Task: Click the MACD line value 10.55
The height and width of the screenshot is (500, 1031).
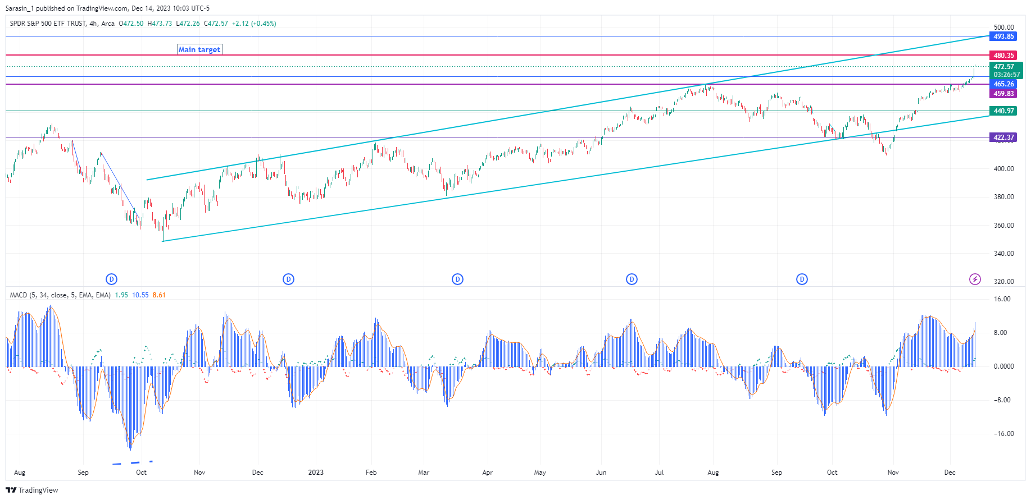Action: point(140,295)
